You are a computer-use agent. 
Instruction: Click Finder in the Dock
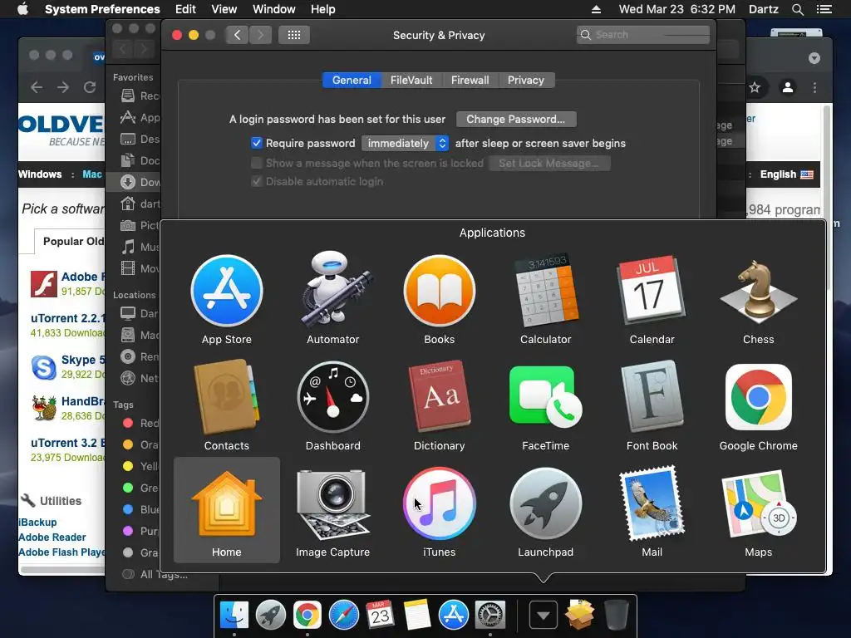(x=234, y=615)
